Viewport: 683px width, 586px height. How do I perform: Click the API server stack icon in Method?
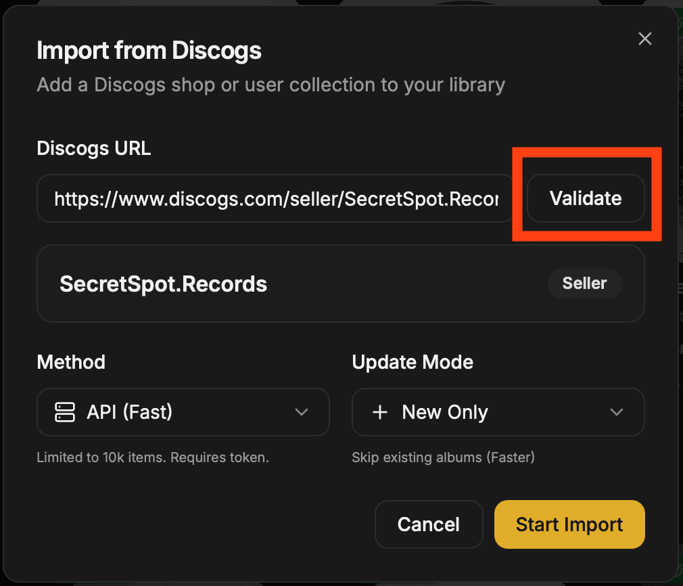click(64, 412)
